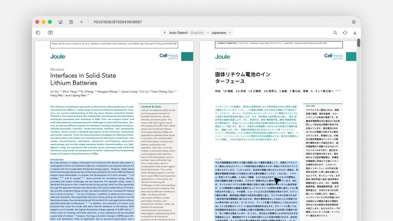Open the target language dropdown showing Japanese
Screen dimensions: 393x221
(x=218, y=32)
